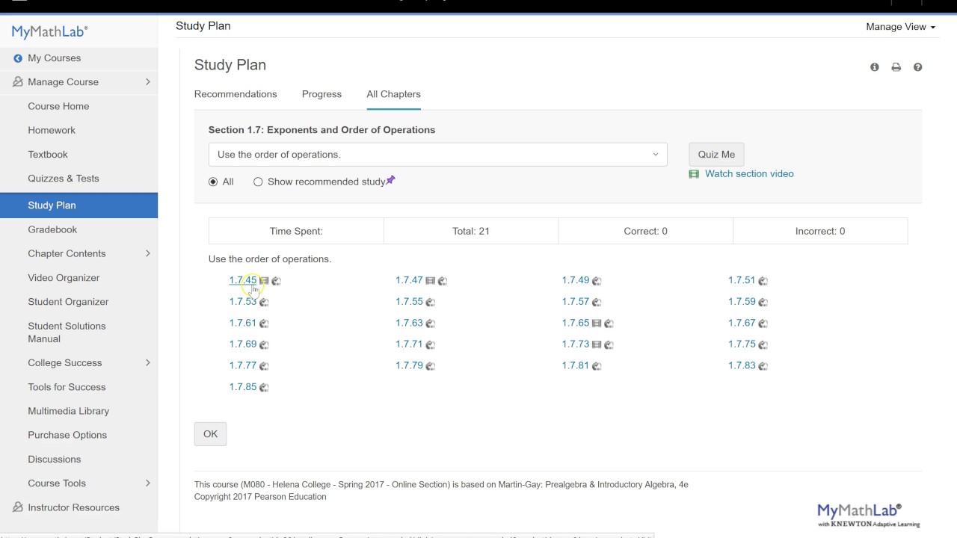Click the globe icon next to exercise 1.7.49
The width and height of the screenshot is (957, 538).
[x=597, y=281]
